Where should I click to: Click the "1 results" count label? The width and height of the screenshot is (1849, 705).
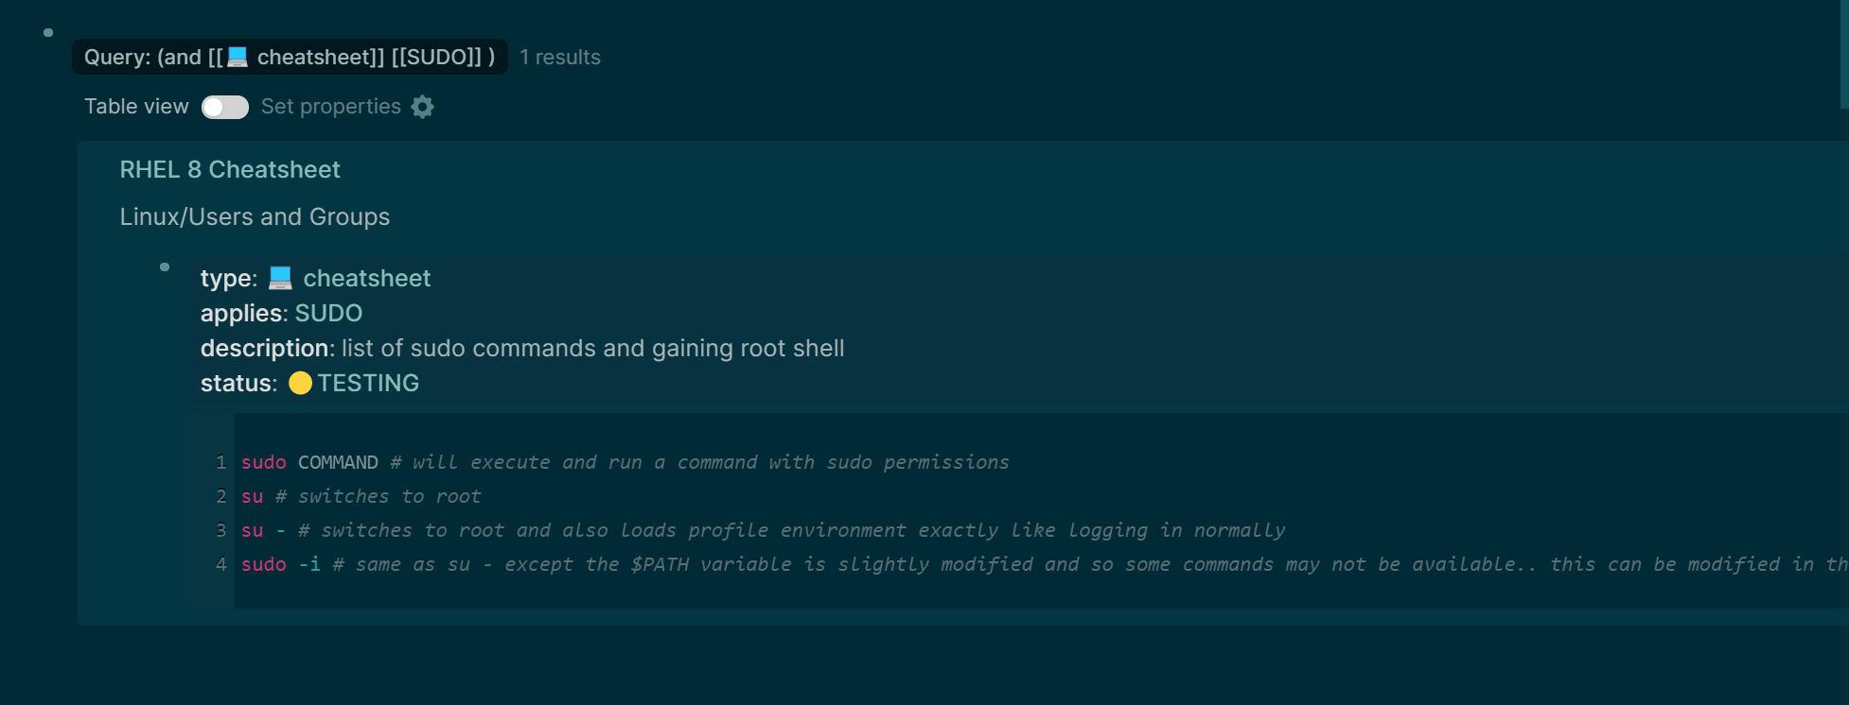click(x=560, y=57)
